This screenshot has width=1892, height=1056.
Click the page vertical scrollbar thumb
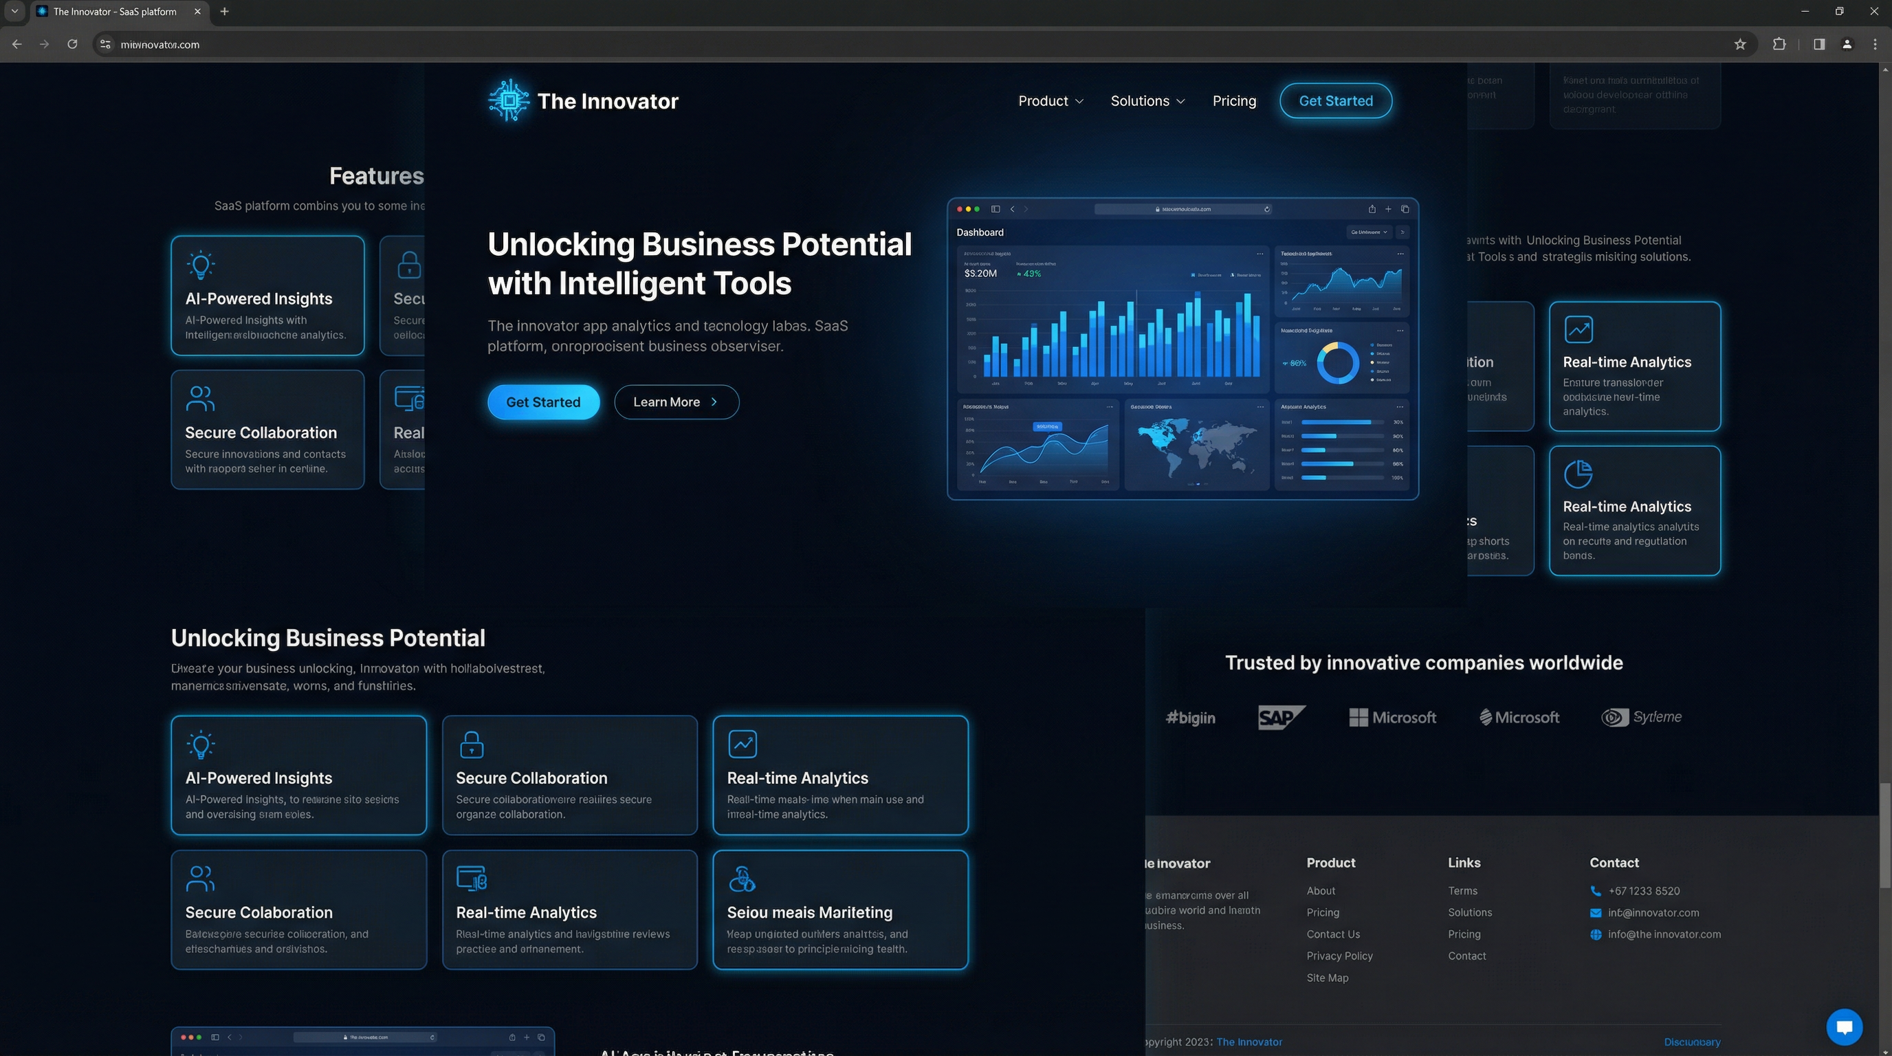1884,836
